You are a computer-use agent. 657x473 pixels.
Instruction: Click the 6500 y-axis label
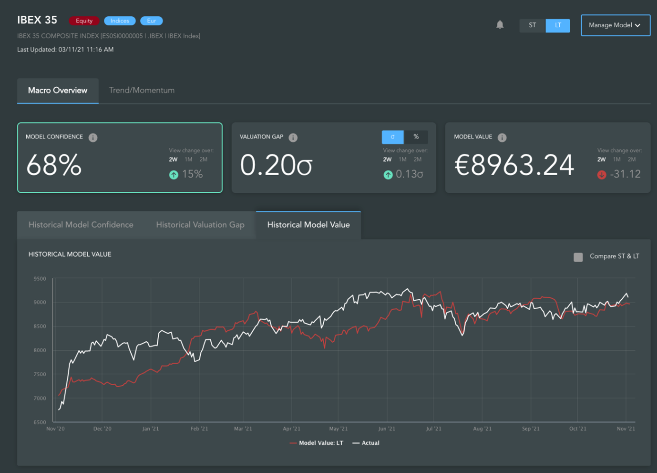tap(40, 422)
